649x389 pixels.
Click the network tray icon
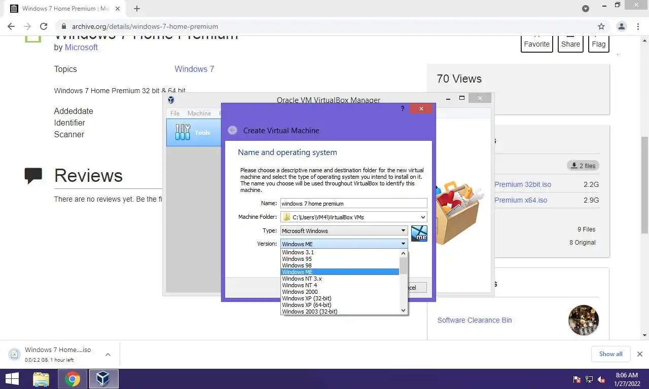pyautogui.click(x=589, y=379)
